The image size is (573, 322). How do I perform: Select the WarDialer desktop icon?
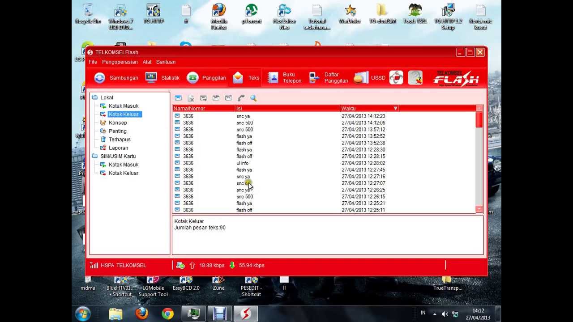(350, 14)
